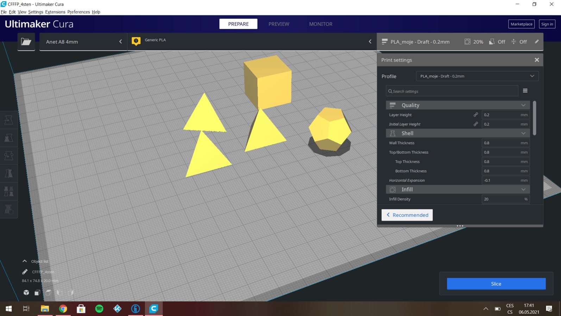Close the Print settings panel
561x316 pixels.
(x=537, y=60)
